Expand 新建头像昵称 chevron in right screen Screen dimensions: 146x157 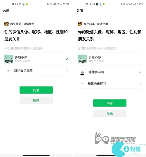click(x=141, y=84)
